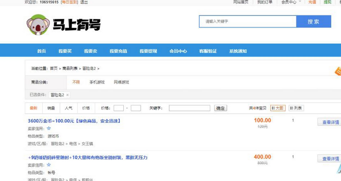Click the blue 搜索 button
Screen dimensions: 341x181
pyautogui.click(x=313, y=21)
